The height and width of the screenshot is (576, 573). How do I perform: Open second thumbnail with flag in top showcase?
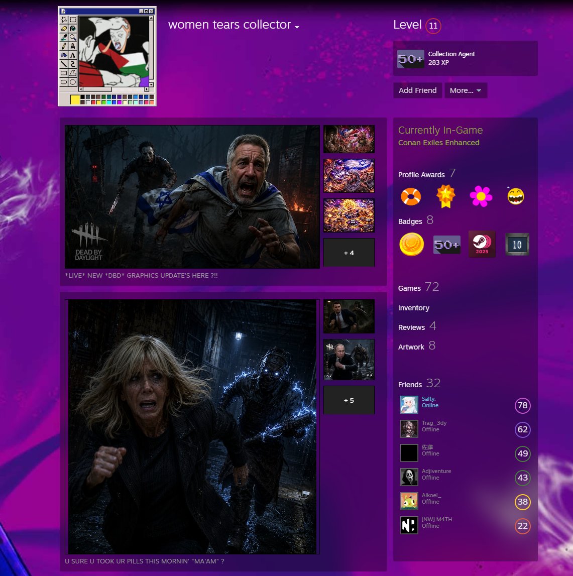pyautogui.click(x=349, y=176)
